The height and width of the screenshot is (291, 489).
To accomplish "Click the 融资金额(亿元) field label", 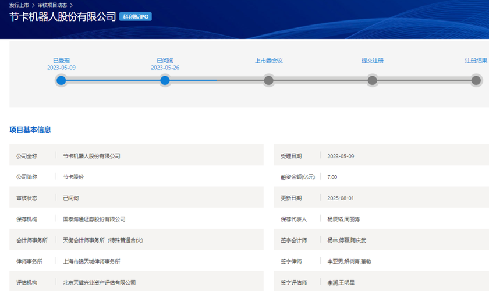I will click(x=298, y=177).
